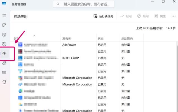The image size is (178, 112).
Task: Sort list by 启动影响 column header
Action: pyautogui.click(x=127, y=39)
